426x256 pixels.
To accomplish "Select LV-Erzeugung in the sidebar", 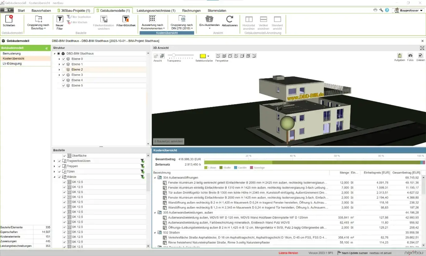I will click(x=26, y=63).
